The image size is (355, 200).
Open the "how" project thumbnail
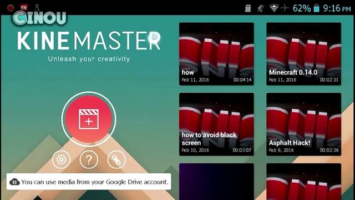click(216, 54)
